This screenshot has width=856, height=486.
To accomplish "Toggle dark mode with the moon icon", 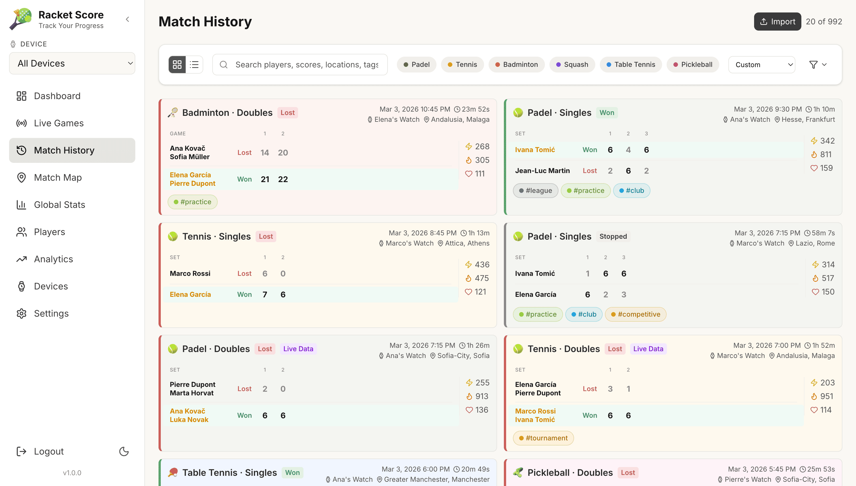I will point(124,451).
